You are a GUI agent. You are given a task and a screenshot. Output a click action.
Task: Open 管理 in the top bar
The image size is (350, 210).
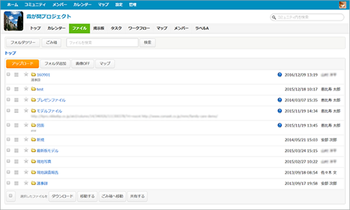[x=133, y=5]
